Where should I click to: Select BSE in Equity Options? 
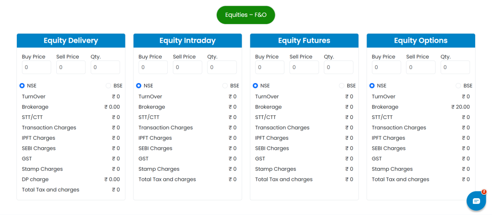point(458,85)
